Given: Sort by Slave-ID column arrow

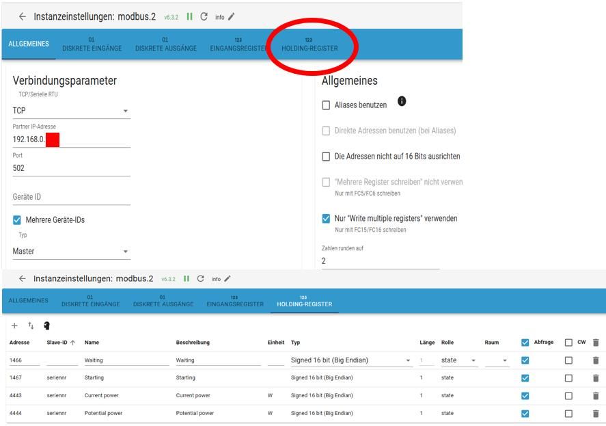Looking at the screenshot, I should 72,343.
